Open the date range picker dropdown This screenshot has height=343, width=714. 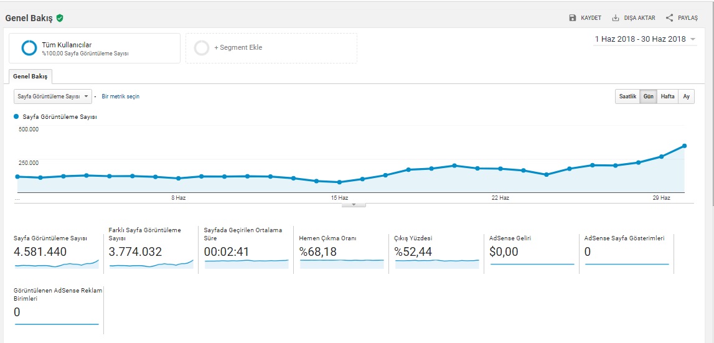pyautogui.click(x=645, y=39)
